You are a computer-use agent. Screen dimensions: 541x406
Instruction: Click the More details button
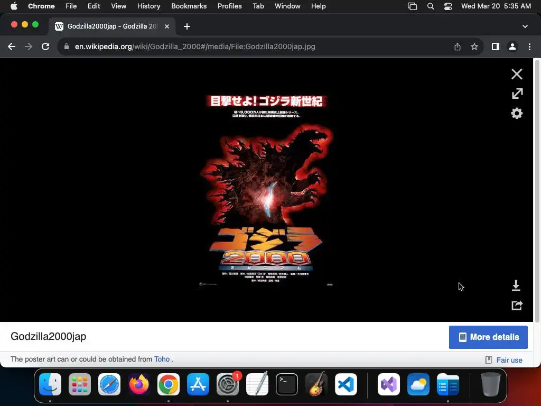click(x=488, y=337)
